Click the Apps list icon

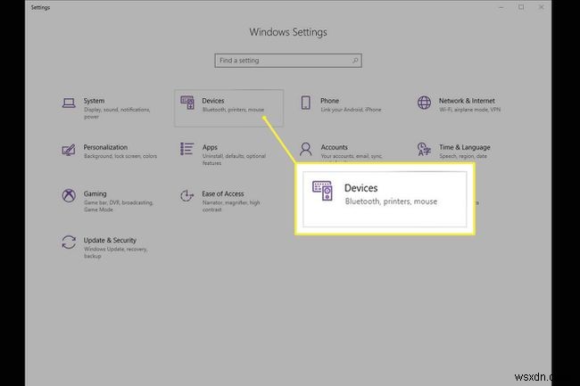(187, 149)
